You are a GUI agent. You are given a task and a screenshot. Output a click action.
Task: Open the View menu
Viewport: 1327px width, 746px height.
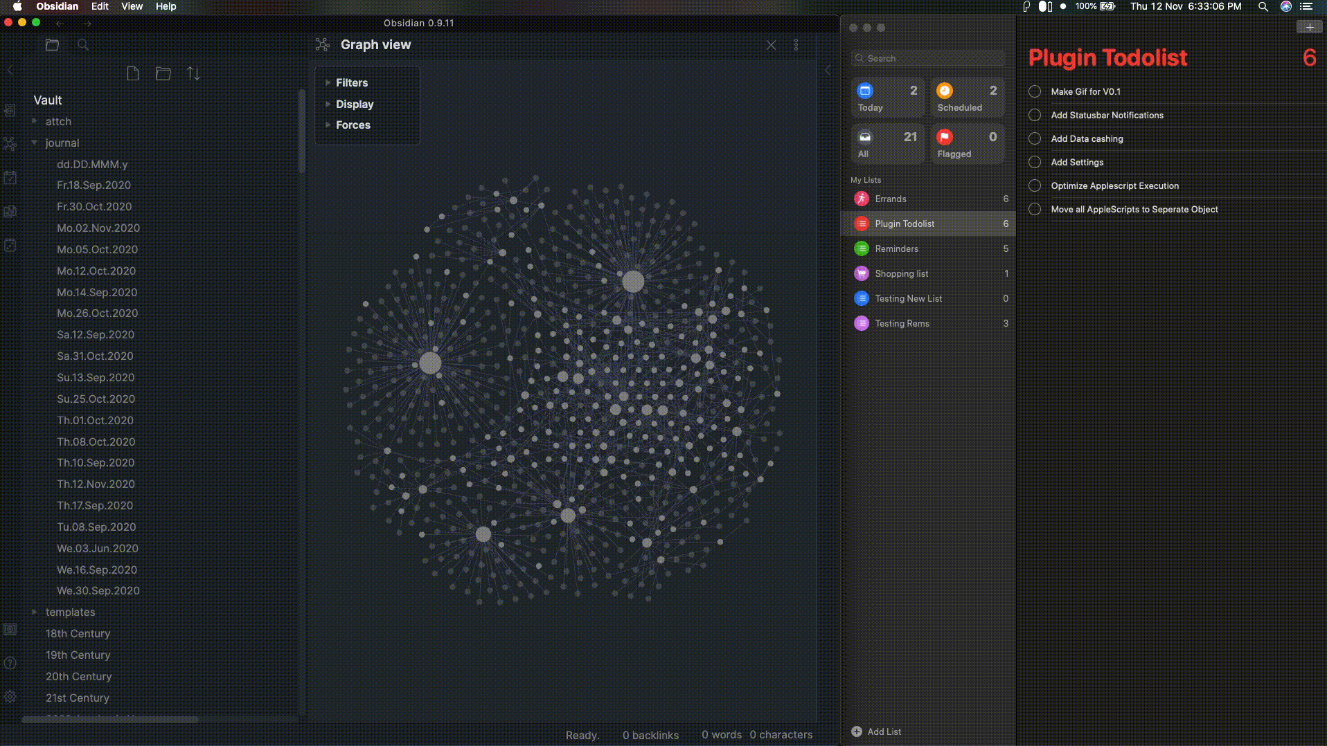[132, 6]
